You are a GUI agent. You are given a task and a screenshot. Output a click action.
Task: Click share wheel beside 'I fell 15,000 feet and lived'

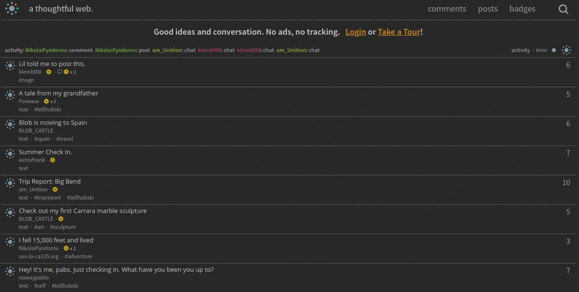(x=10, y=242)
